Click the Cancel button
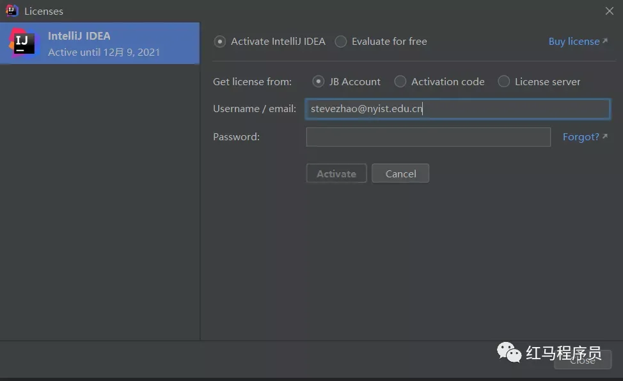This screenshot has width=623, height=381. pos(400,174)
